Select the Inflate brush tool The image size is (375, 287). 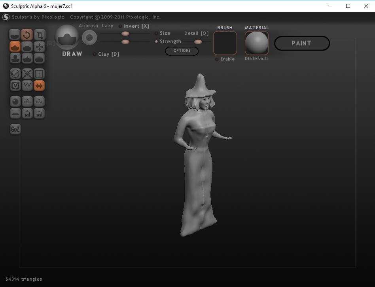tap(15, 58)
